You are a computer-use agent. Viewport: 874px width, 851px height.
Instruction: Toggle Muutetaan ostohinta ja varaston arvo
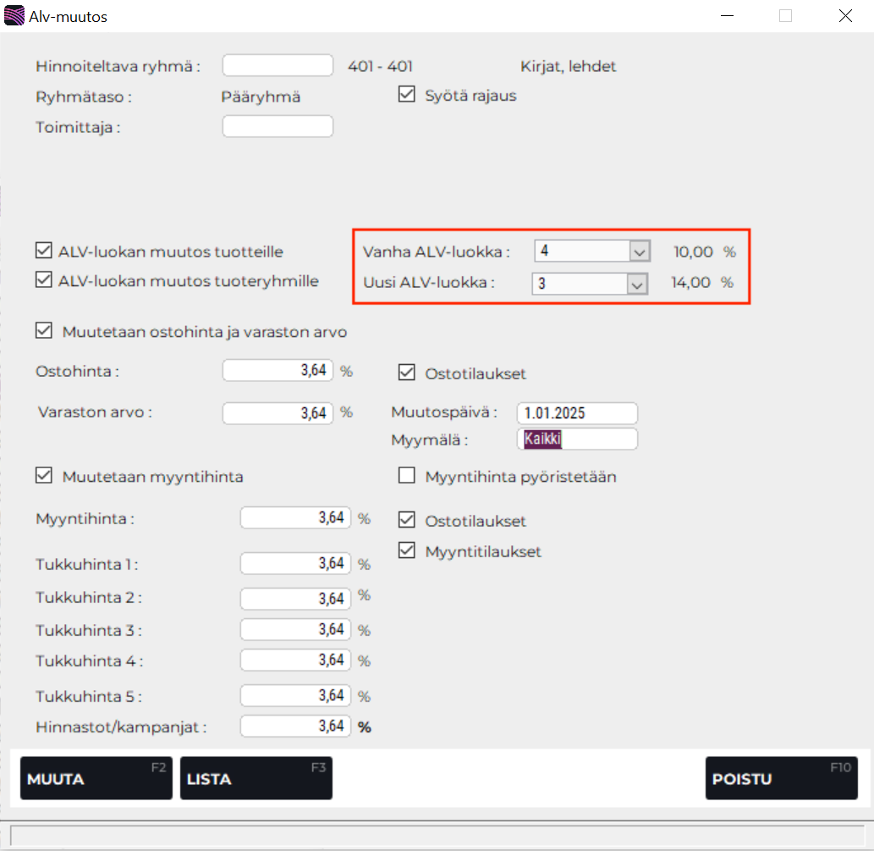(x=44, y=331)
